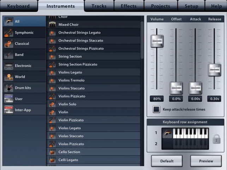The width and height of the screenshot is (227, 170).
Task: Click the Orchestral Strings Pizzicato icon
Action: (x=52, y=48)
